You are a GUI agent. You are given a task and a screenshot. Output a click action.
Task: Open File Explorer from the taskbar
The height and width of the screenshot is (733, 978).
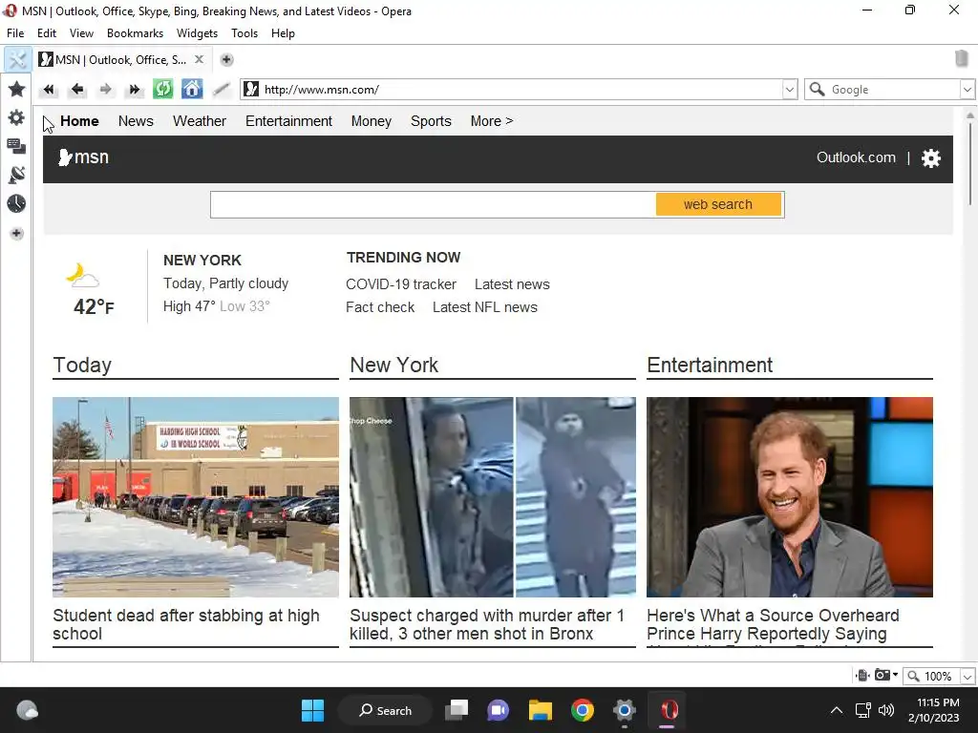(x=541, y=710)
